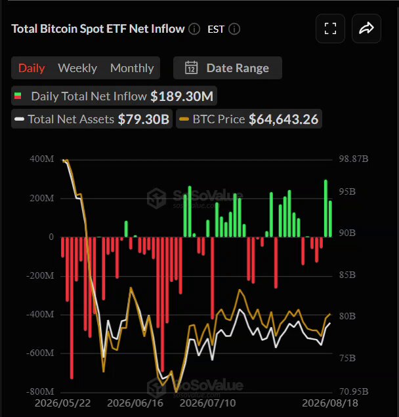The image size is (399, 417).
Task: Click the EST timezone label
Action: click(x=216, y=30)
